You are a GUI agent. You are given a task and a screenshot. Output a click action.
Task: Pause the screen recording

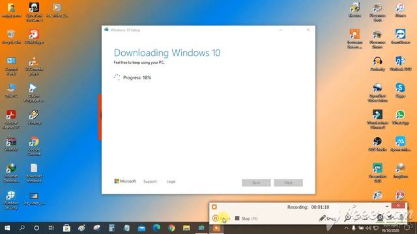coord(221,218)
